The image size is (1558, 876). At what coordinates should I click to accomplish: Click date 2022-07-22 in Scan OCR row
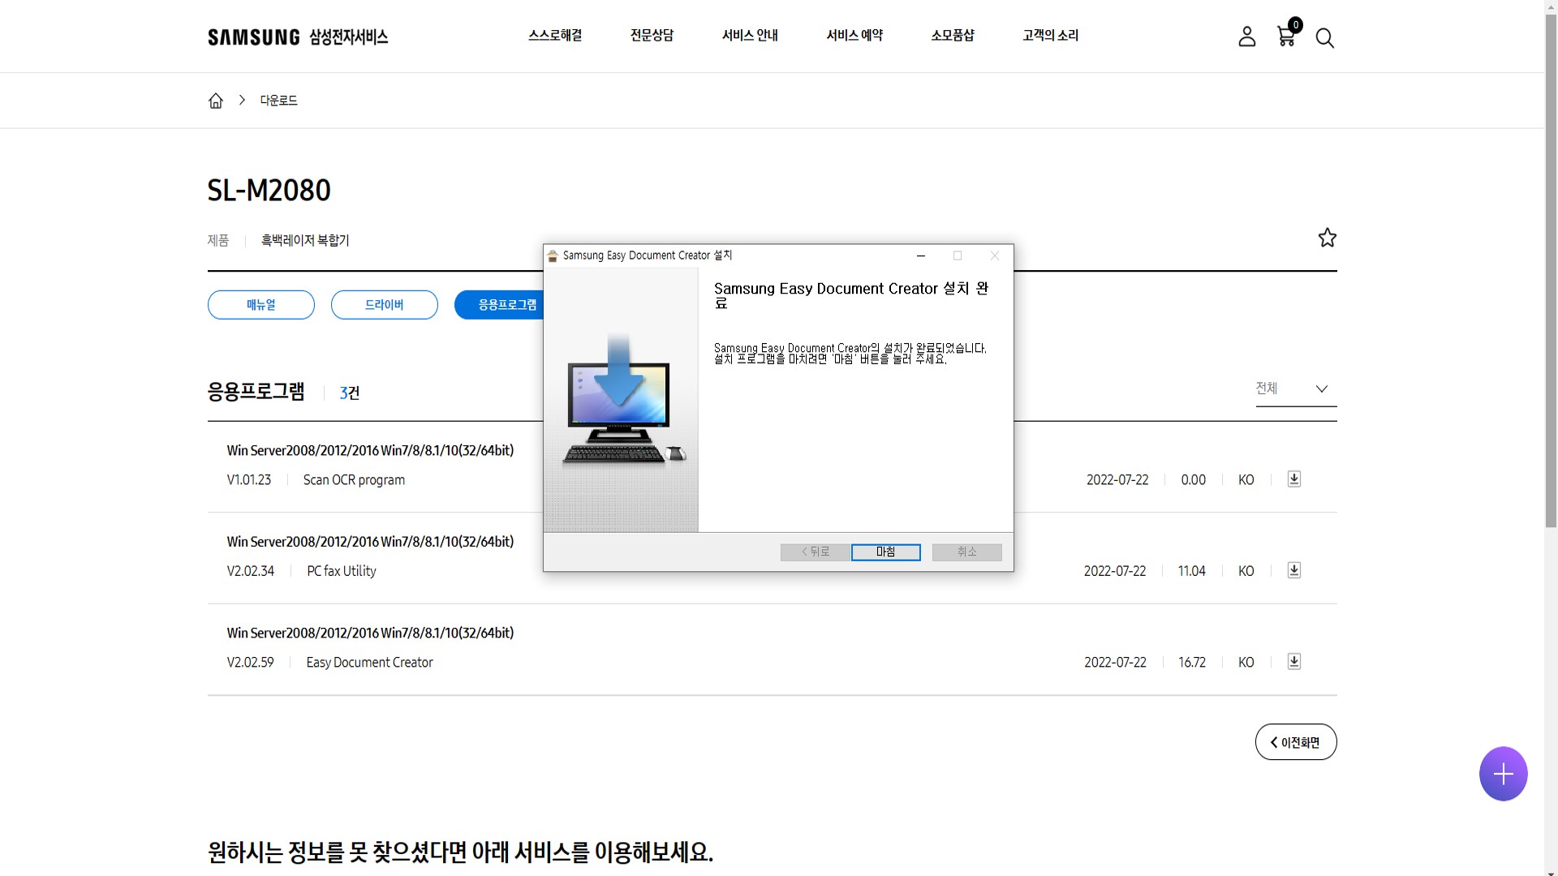pyautogui.click(x=1117, y=480)
